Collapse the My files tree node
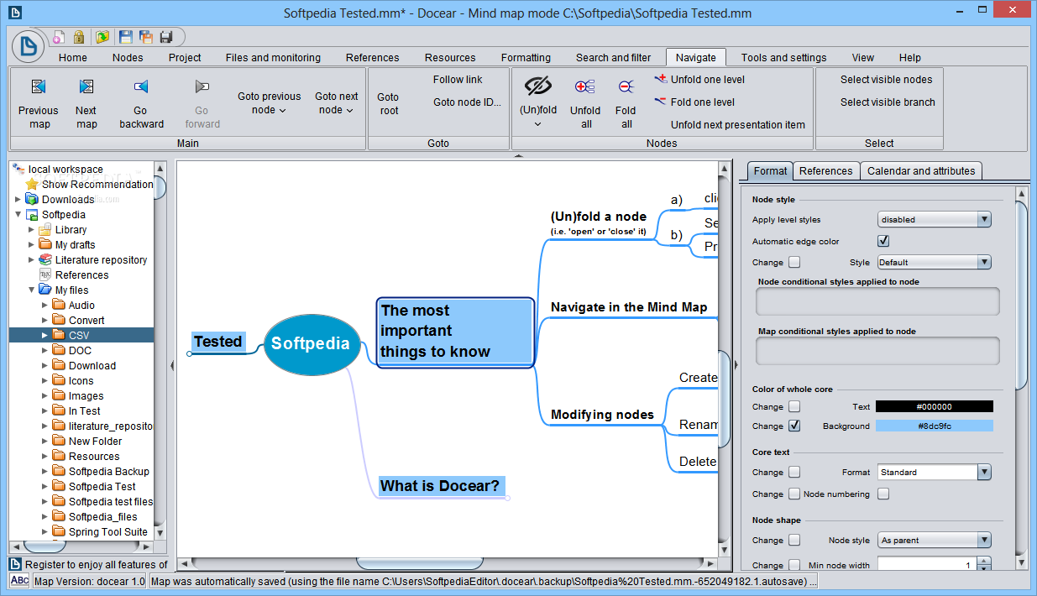This screenshot has height=596, width=1037. coord(32,290)
